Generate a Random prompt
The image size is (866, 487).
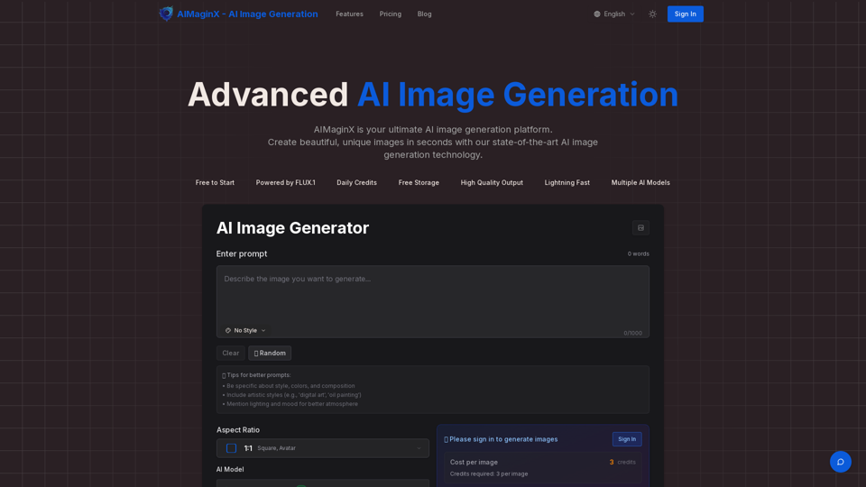click(x=270, y=353)
